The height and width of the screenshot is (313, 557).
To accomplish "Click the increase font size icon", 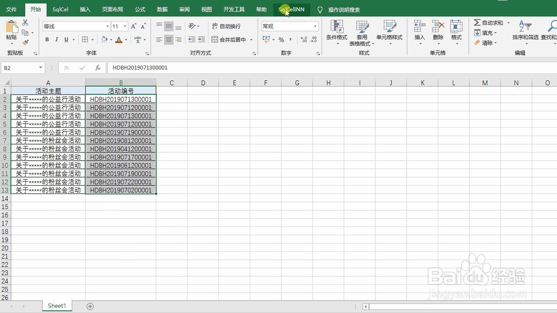I will coord(134,27).
